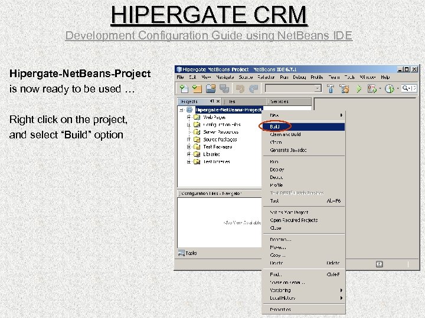Expand the Test Packages tree node

pyautogui.click(x=189, y=147)
